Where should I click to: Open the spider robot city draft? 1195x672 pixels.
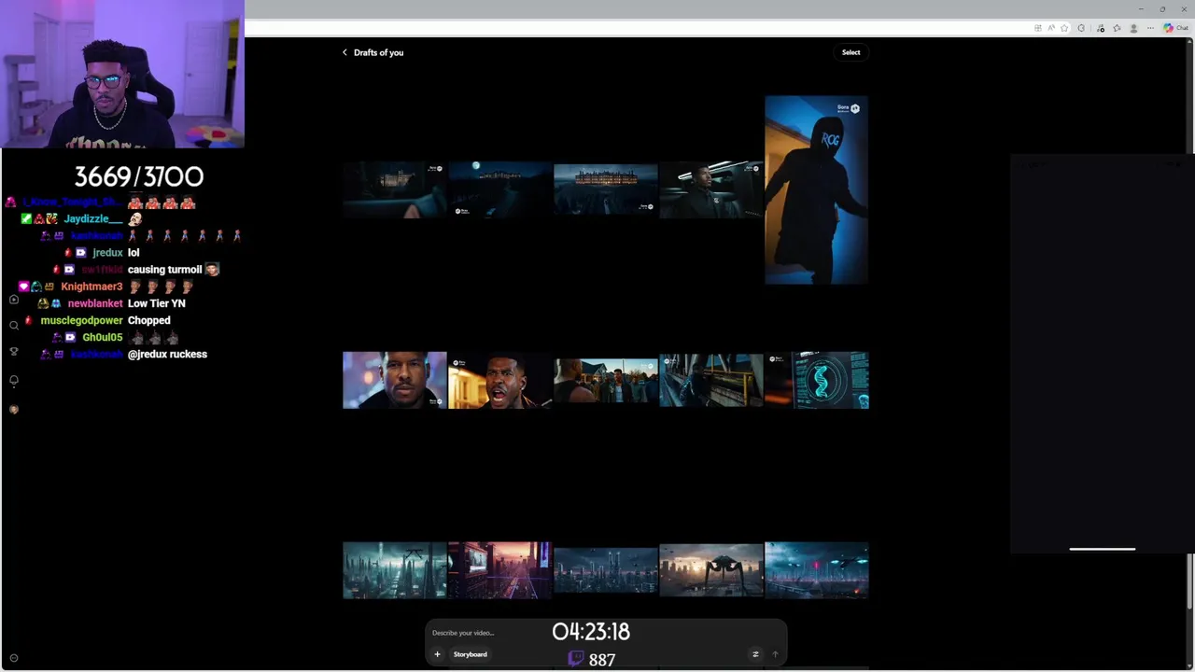(x=710, y=570)
